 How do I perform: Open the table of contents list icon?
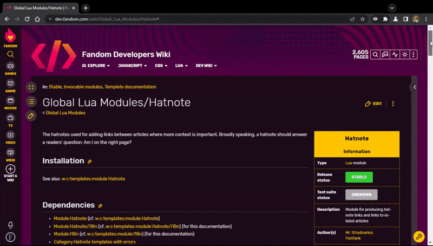click(31, 101)
